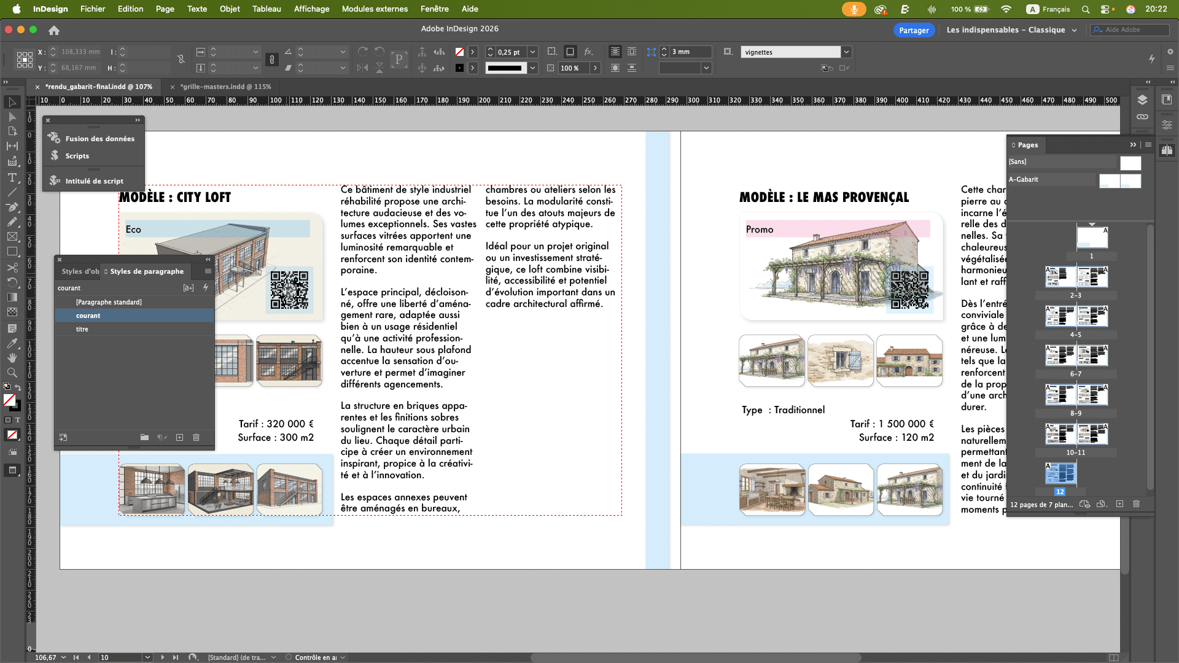This screenshot has height=663, width=1179.
Task: Create new page in Pages panel
Action: (x=1119, y=504)
